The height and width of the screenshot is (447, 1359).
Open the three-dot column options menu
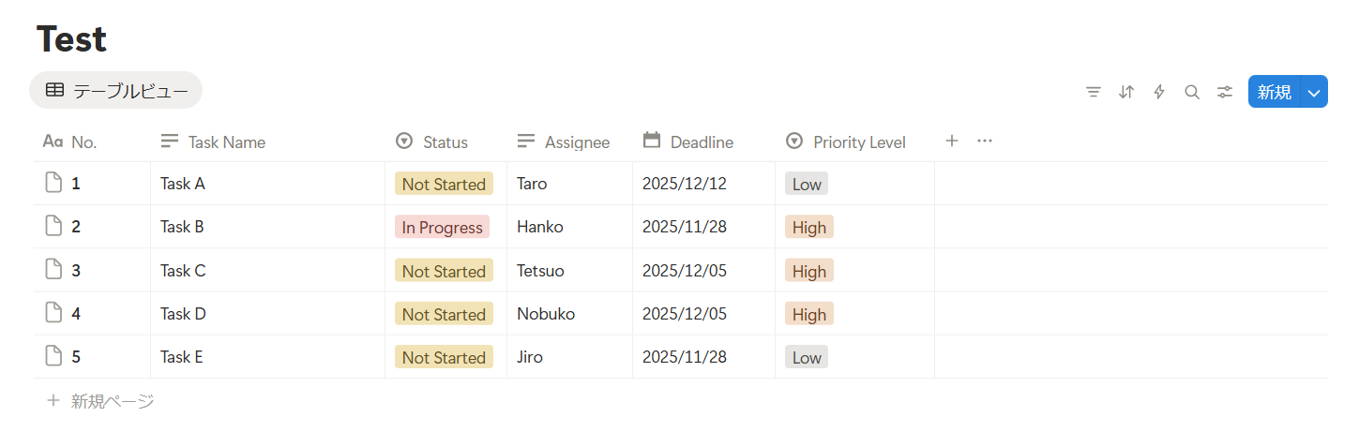985,141
